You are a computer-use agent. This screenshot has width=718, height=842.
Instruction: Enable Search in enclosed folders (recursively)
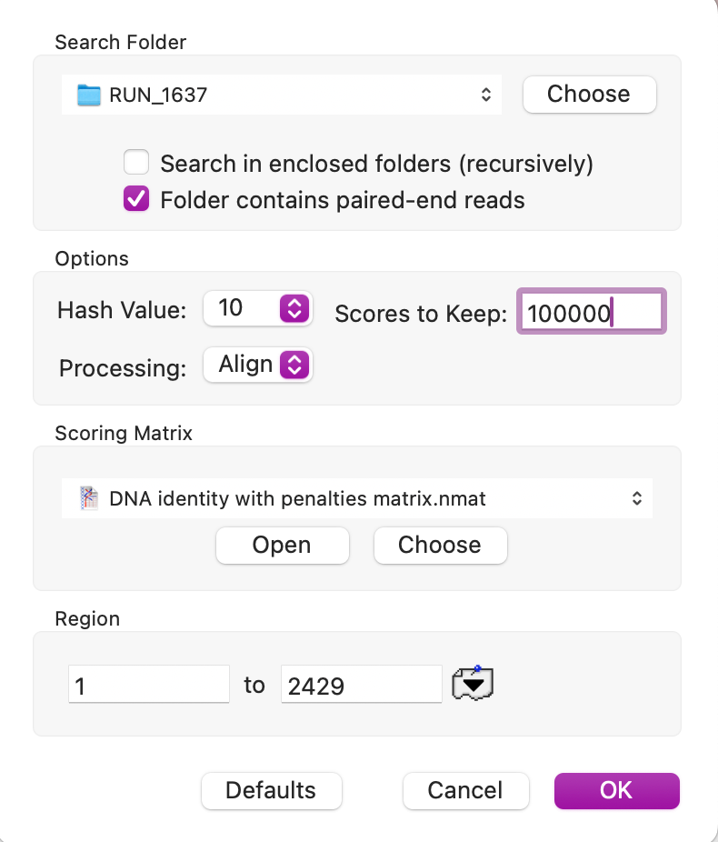(x=136, y=162)
